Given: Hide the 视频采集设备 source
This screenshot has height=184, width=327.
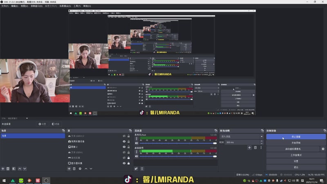Looking at the screenshot, I should tap(124, 141).
